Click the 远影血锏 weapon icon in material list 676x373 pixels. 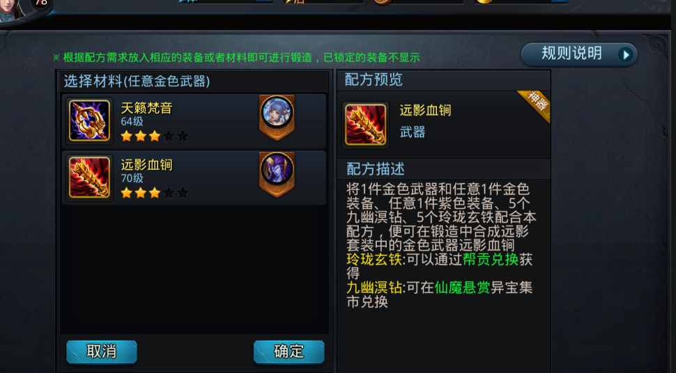pyautogui.click(x=89, y=177)
